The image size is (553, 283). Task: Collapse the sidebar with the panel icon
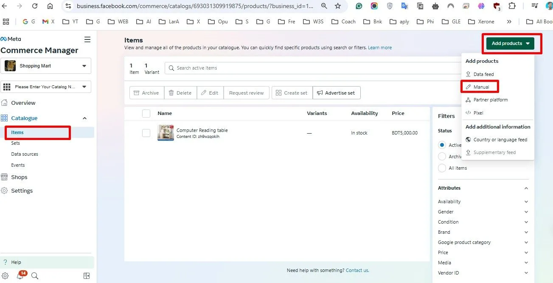tap(87, 276)
